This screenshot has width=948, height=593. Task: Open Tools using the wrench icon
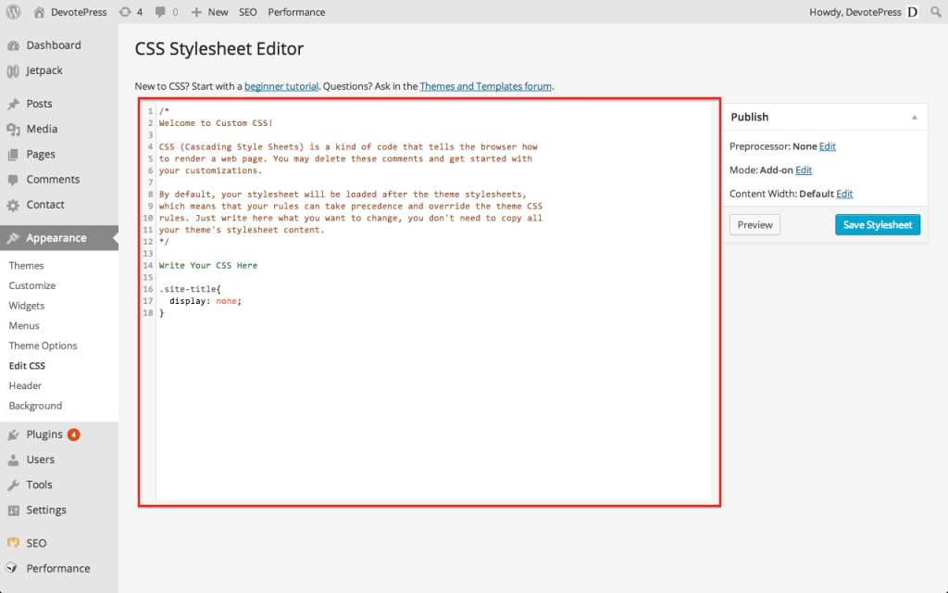pos(13,484)
